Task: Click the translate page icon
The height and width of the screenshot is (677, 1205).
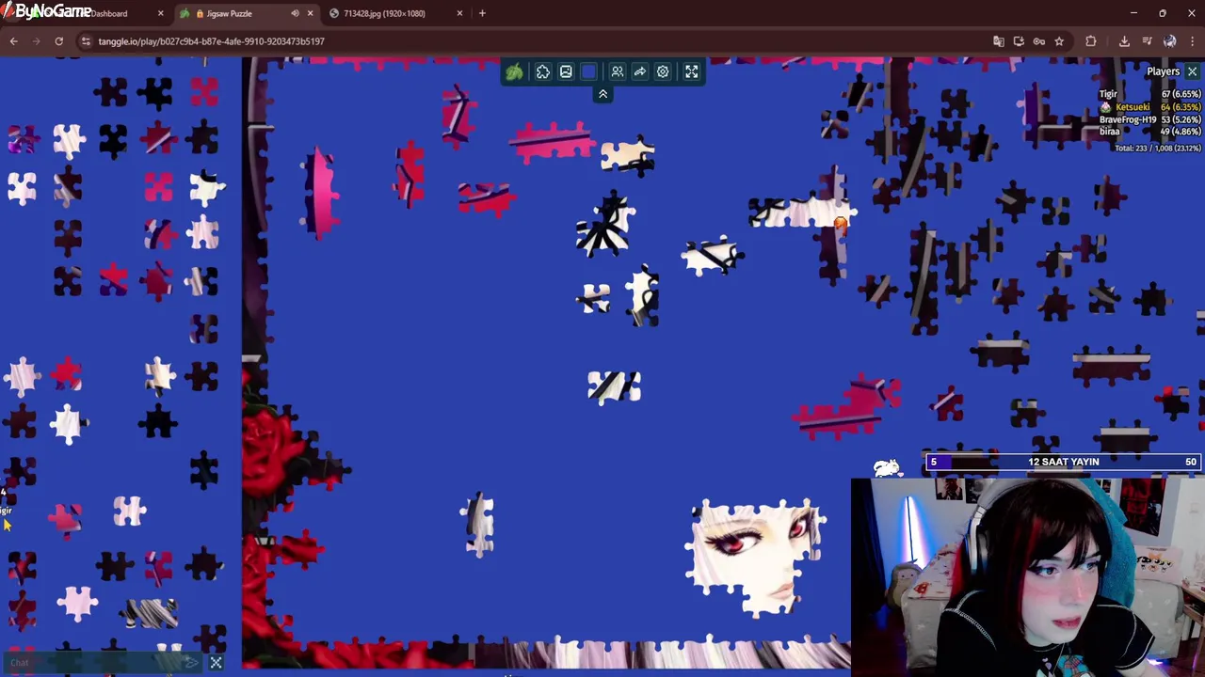Action: (x=999, y=41)
